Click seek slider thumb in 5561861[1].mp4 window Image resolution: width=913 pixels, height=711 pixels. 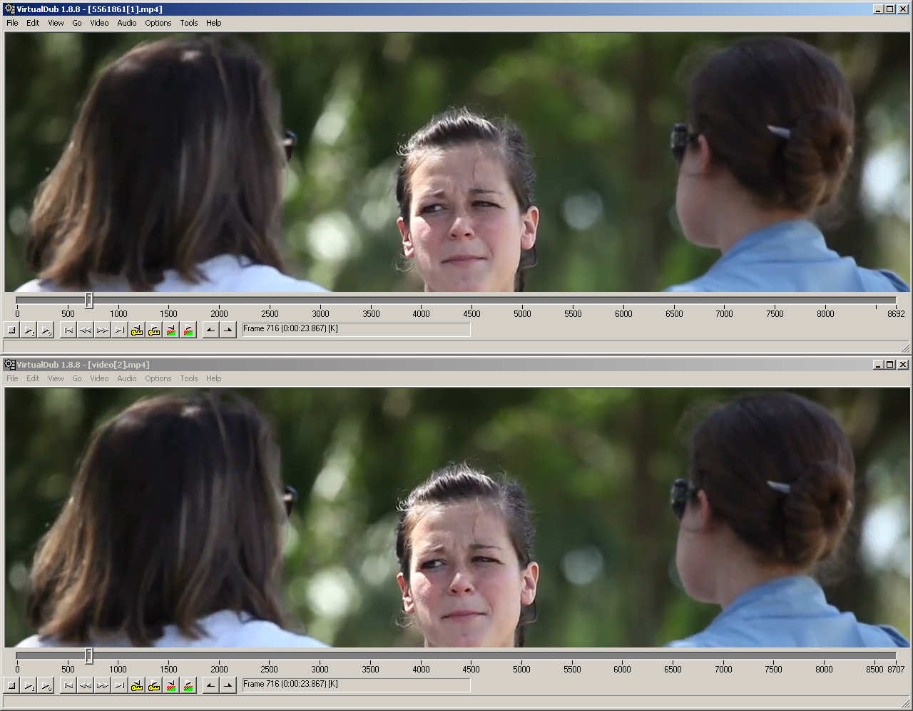pos(89,301)
